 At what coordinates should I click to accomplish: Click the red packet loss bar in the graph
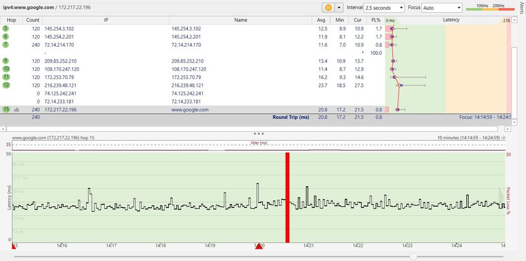[287, 197]
